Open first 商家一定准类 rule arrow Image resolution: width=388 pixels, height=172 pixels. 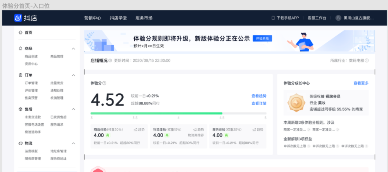point(309,129)
